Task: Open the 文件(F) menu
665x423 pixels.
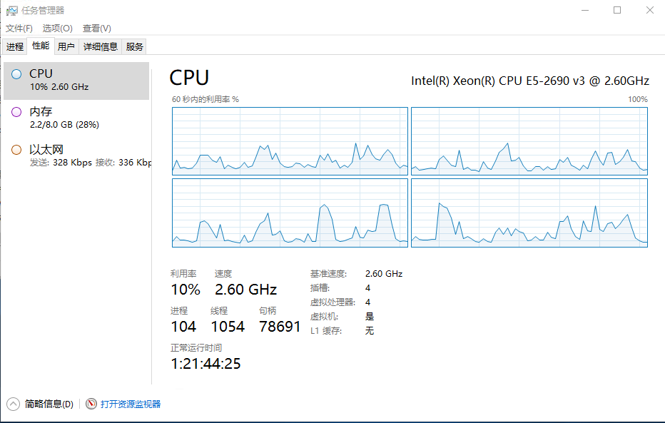Action: point(19,29)
